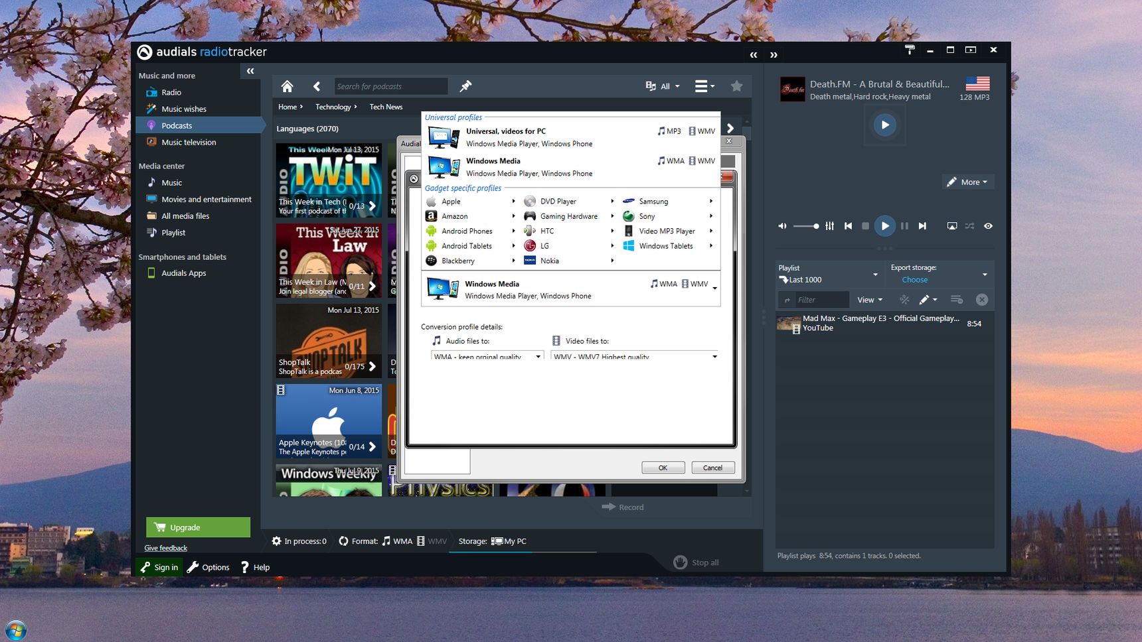1142x642 pixels.
Task: Open the ShopTalk podcast thumbnail
Action: (x=329, y=340)
